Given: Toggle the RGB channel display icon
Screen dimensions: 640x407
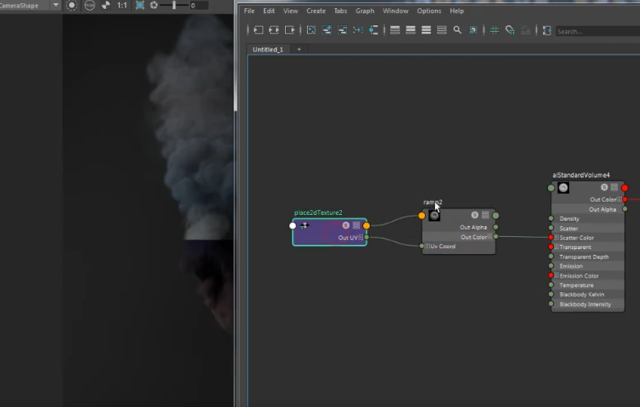Looking at the screenshot, I should click(x=90, y=6).
